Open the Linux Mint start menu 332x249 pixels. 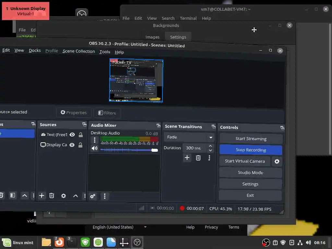[18, 243]
